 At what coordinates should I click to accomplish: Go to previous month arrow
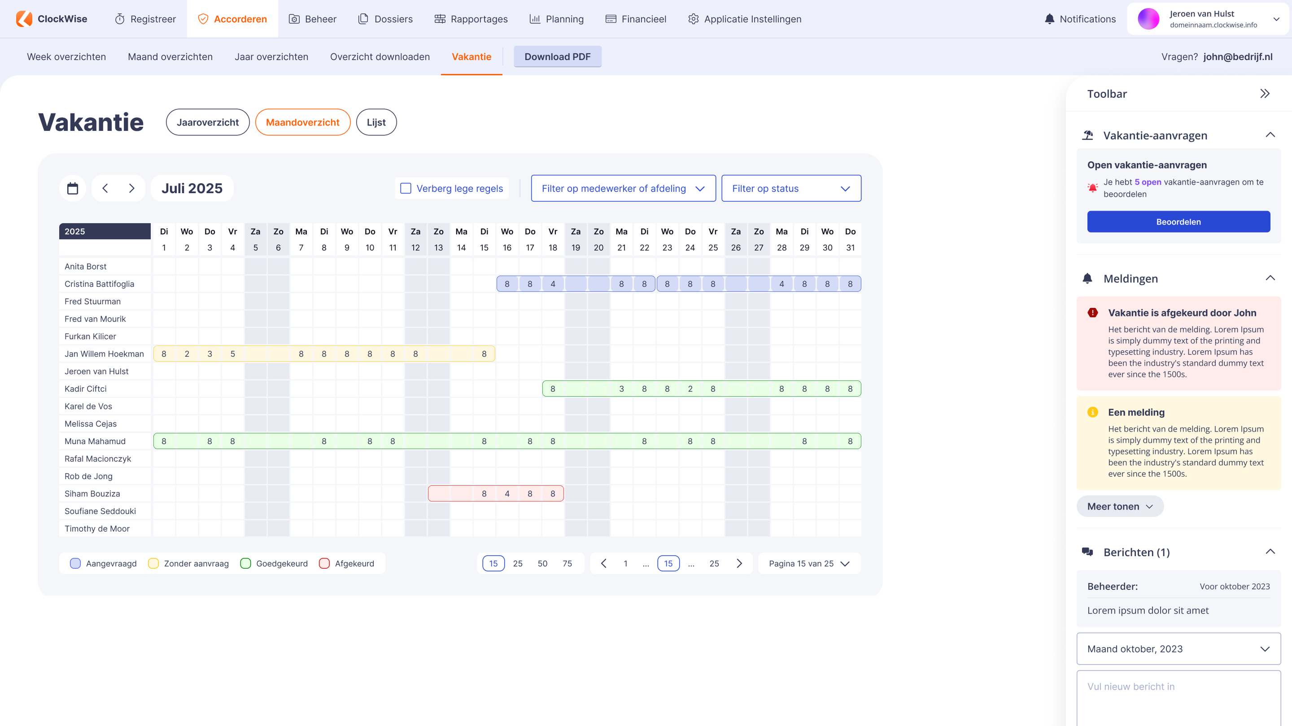[105, 188]
